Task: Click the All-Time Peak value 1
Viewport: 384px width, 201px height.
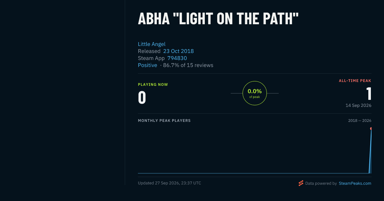Action: click(x=369, y=93)
